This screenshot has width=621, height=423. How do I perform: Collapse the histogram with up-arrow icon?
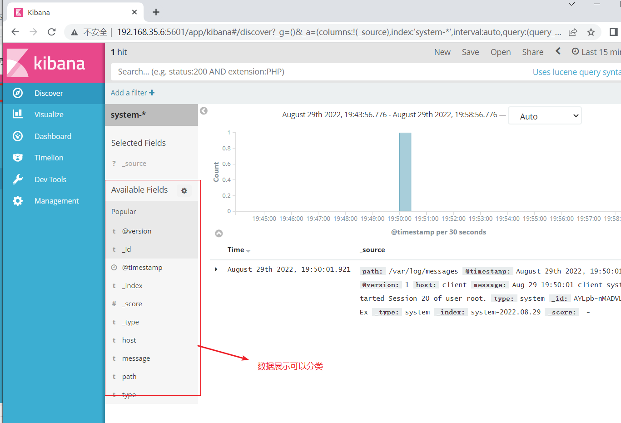pyautogui.click(x=219, y=234)
